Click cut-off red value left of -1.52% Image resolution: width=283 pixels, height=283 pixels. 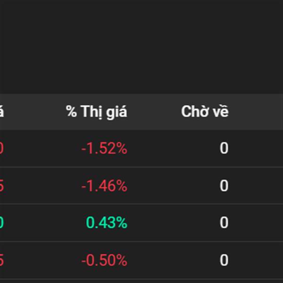(1, 149)
